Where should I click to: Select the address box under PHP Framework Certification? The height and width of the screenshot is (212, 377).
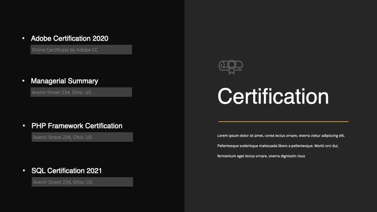pyautogui.click(x=82, y=137)
